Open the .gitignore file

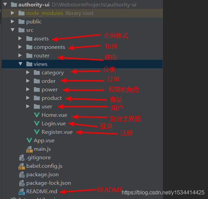(39, 158)
